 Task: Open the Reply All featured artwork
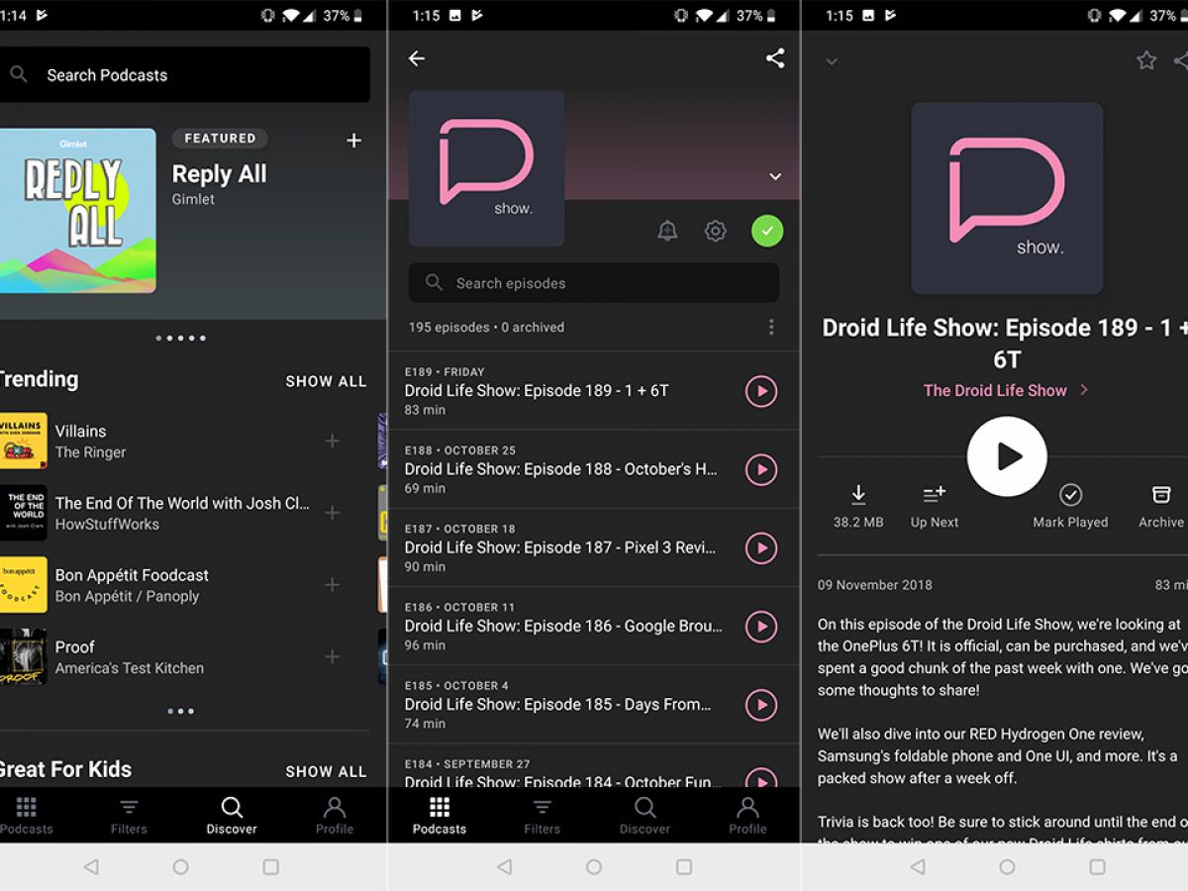click(x=78, y=210)
